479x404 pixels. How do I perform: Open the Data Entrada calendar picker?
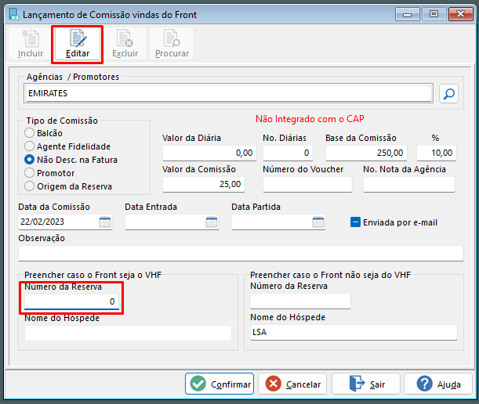point(212,222)
